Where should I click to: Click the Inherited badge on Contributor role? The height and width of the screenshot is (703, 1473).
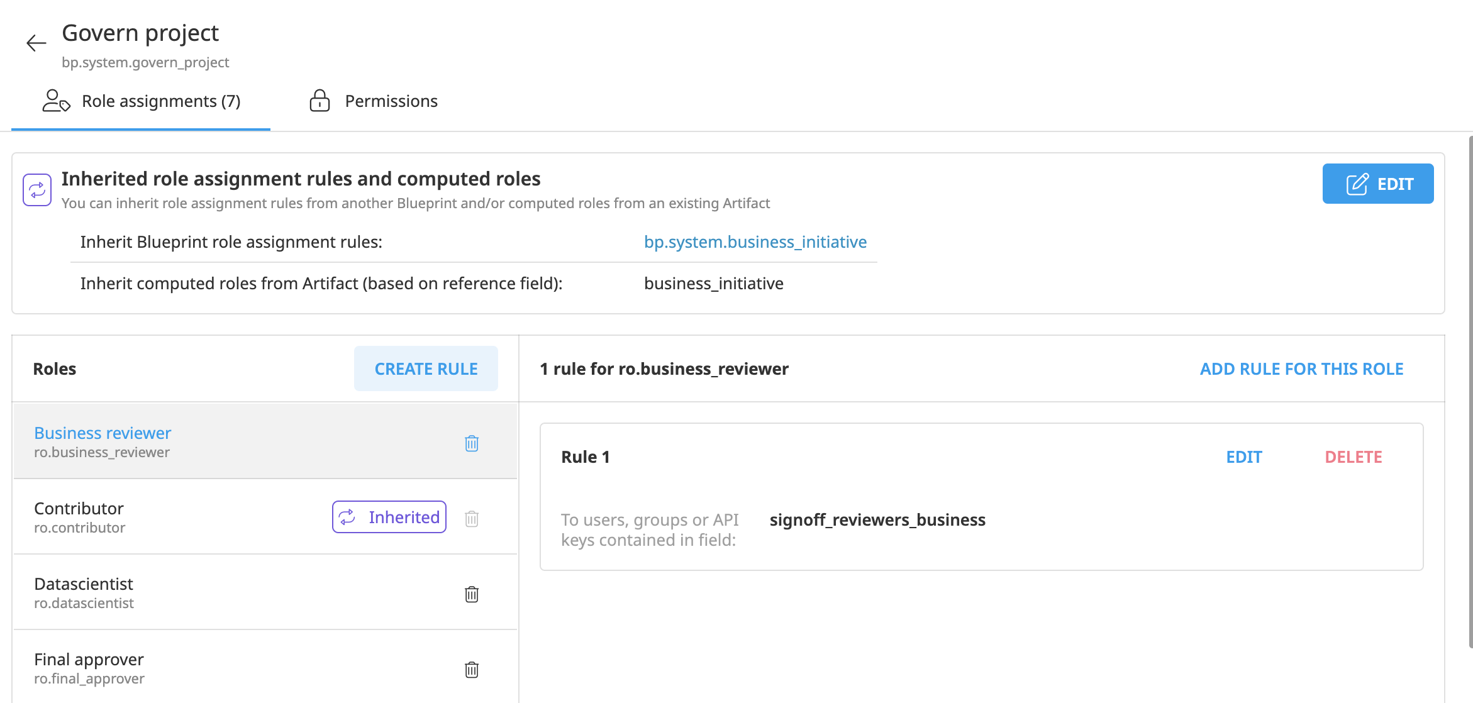click(x=389, y=517)
